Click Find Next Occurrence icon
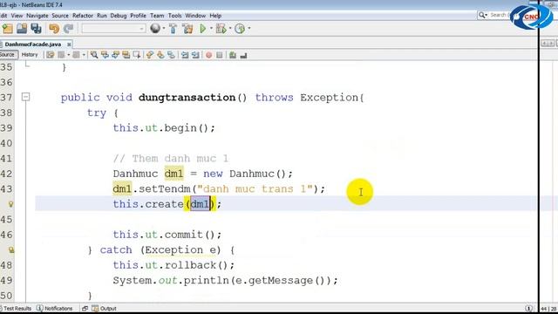This screenshot has width=558, height=314. coord(115,55)
